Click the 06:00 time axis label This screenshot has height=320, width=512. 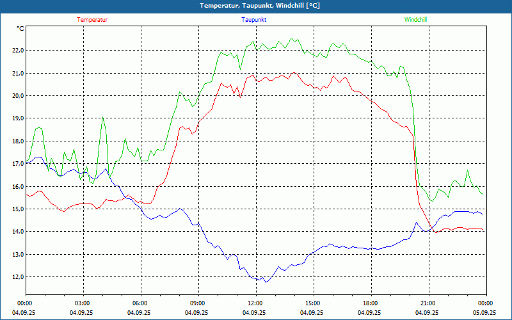[140, 303]
